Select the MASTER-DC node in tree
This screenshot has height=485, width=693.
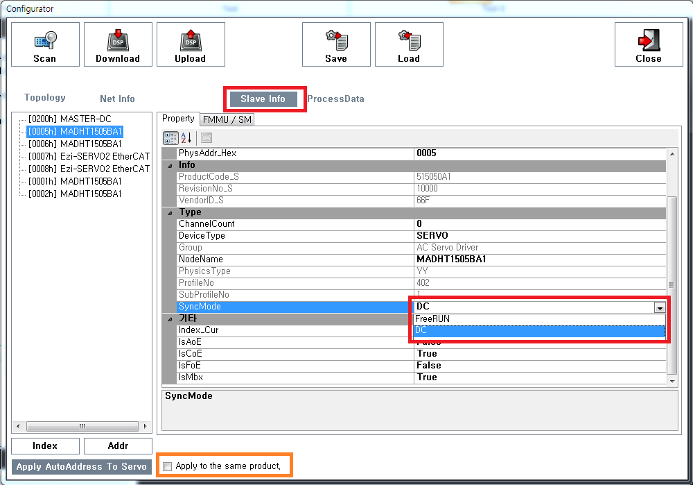pyautogui.click(x=69, y=119)
